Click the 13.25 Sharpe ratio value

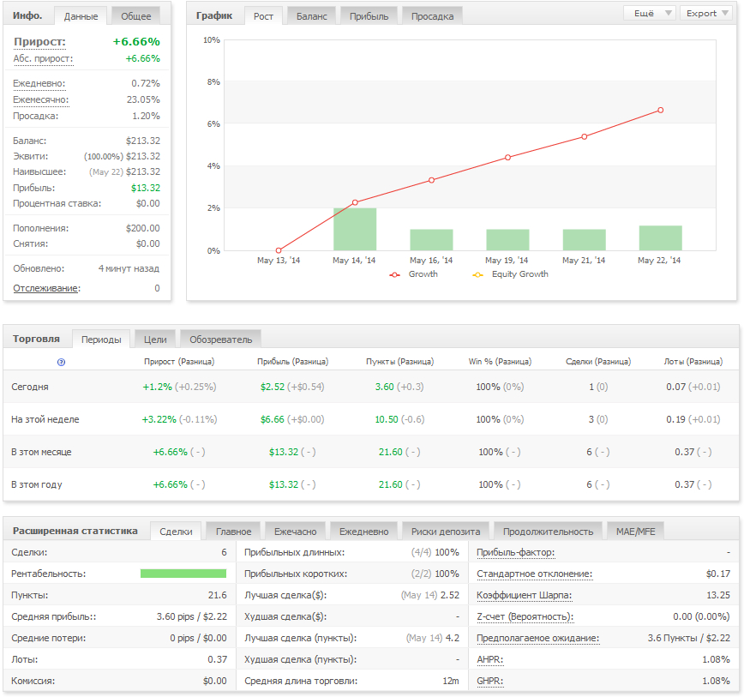[718, 596]
